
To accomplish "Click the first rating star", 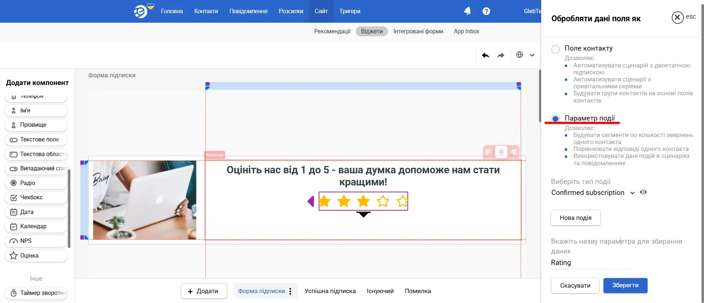I will pyautogui.click(x=324, y=201).
